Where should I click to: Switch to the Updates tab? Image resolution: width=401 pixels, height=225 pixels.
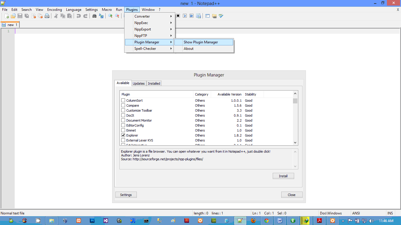click(x=139, y=83)
